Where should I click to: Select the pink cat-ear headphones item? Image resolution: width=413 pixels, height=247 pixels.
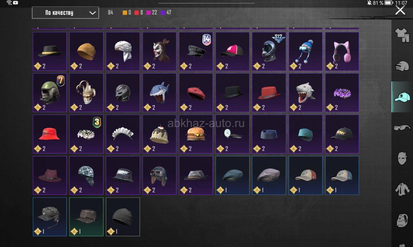pos(342,51)
